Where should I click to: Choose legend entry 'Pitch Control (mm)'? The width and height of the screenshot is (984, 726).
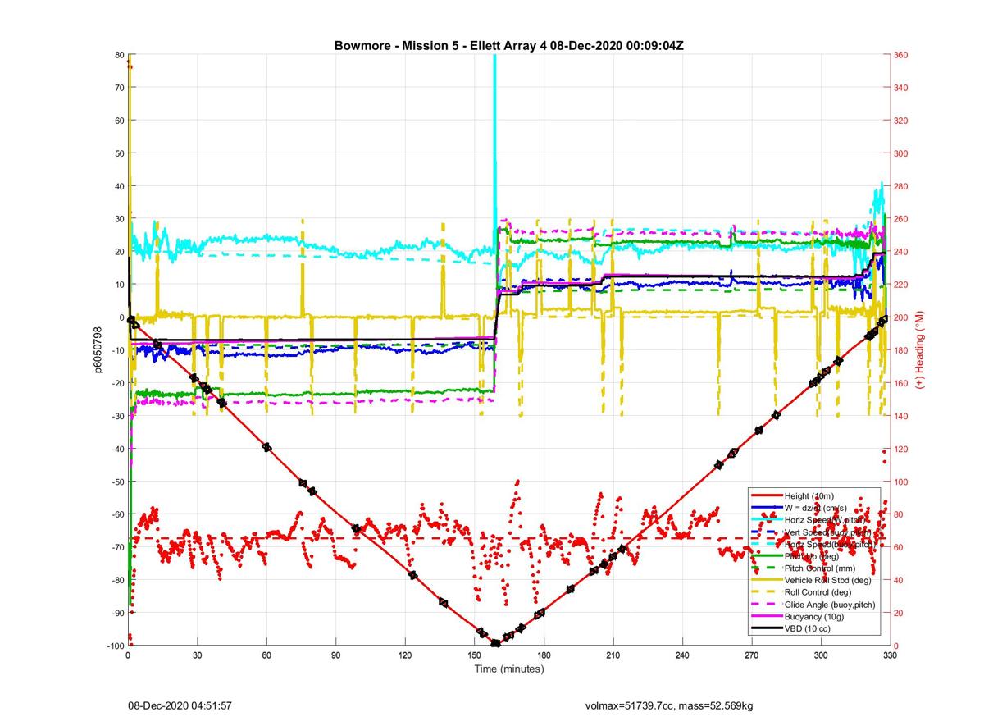pos(819,568)
